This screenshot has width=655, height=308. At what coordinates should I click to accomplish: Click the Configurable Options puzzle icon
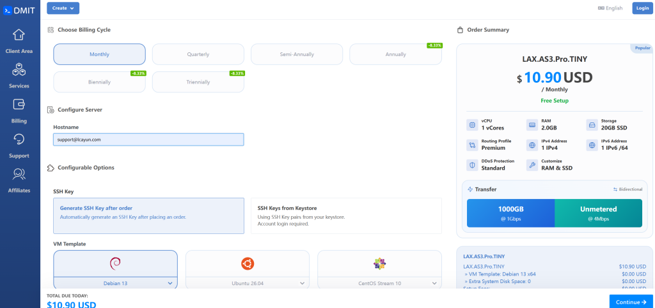[x=51, y=168]
